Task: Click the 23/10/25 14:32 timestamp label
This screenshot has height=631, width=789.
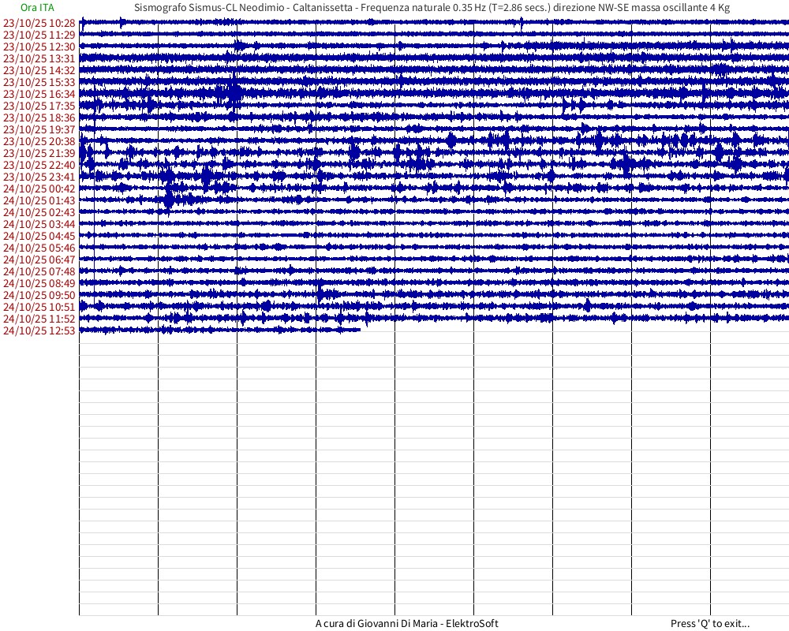Action: [x=39, y=70]
